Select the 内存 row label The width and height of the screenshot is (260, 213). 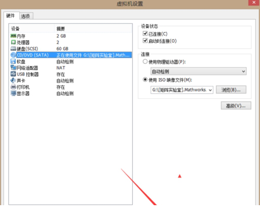pos(21,36)
